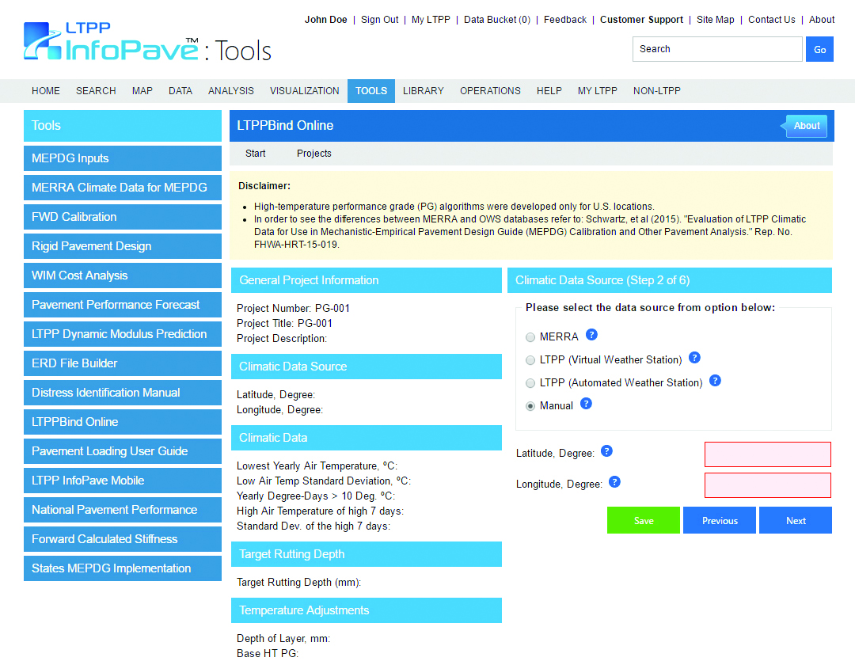
Task: Open Forward Calculated Stiffness tool
Action: (123, 539)
